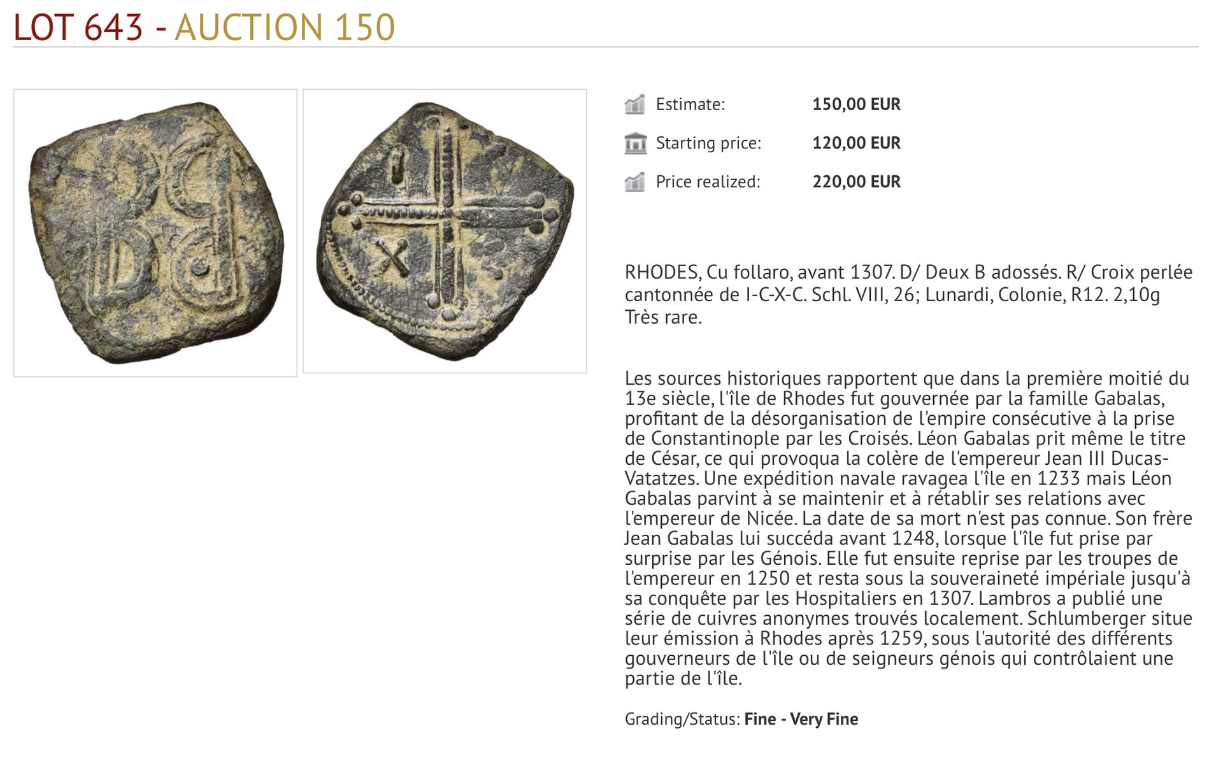Viewport: 1223px width, 766px height.
Task: Select the Price realized label
Action: [x=708, y=182]
